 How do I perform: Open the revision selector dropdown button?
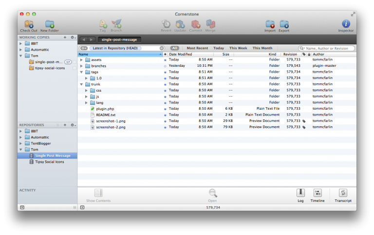(x=84, y=48)
